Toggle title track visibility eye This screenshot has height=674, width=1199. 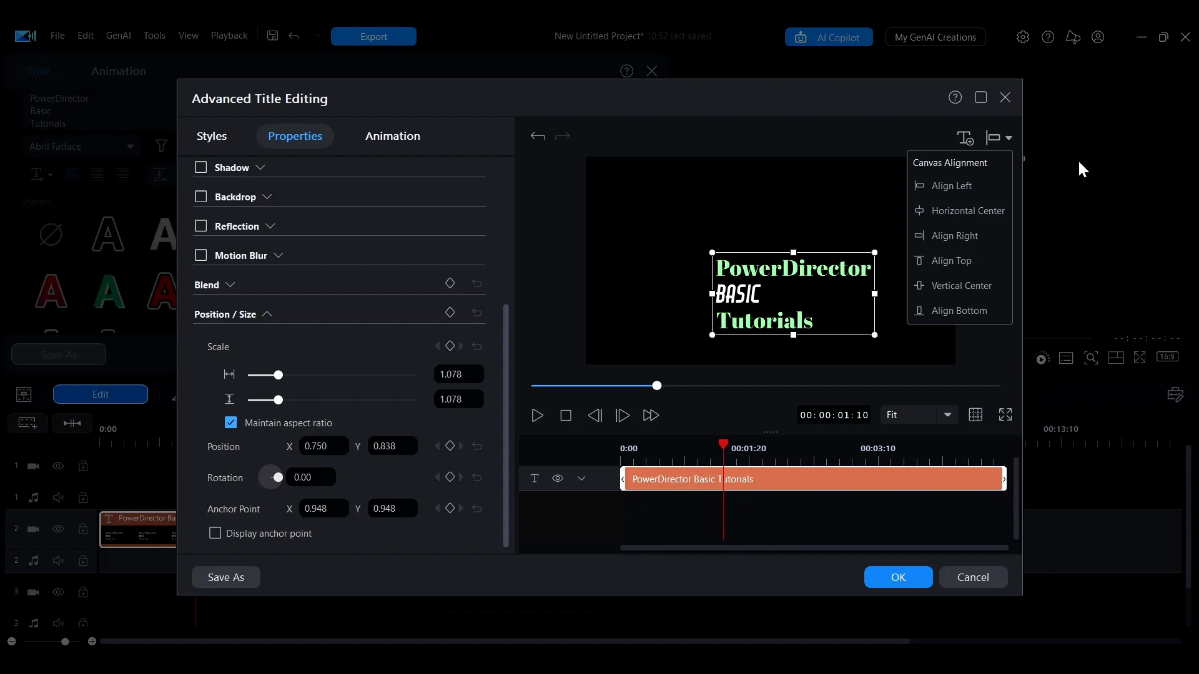[558, 479]
